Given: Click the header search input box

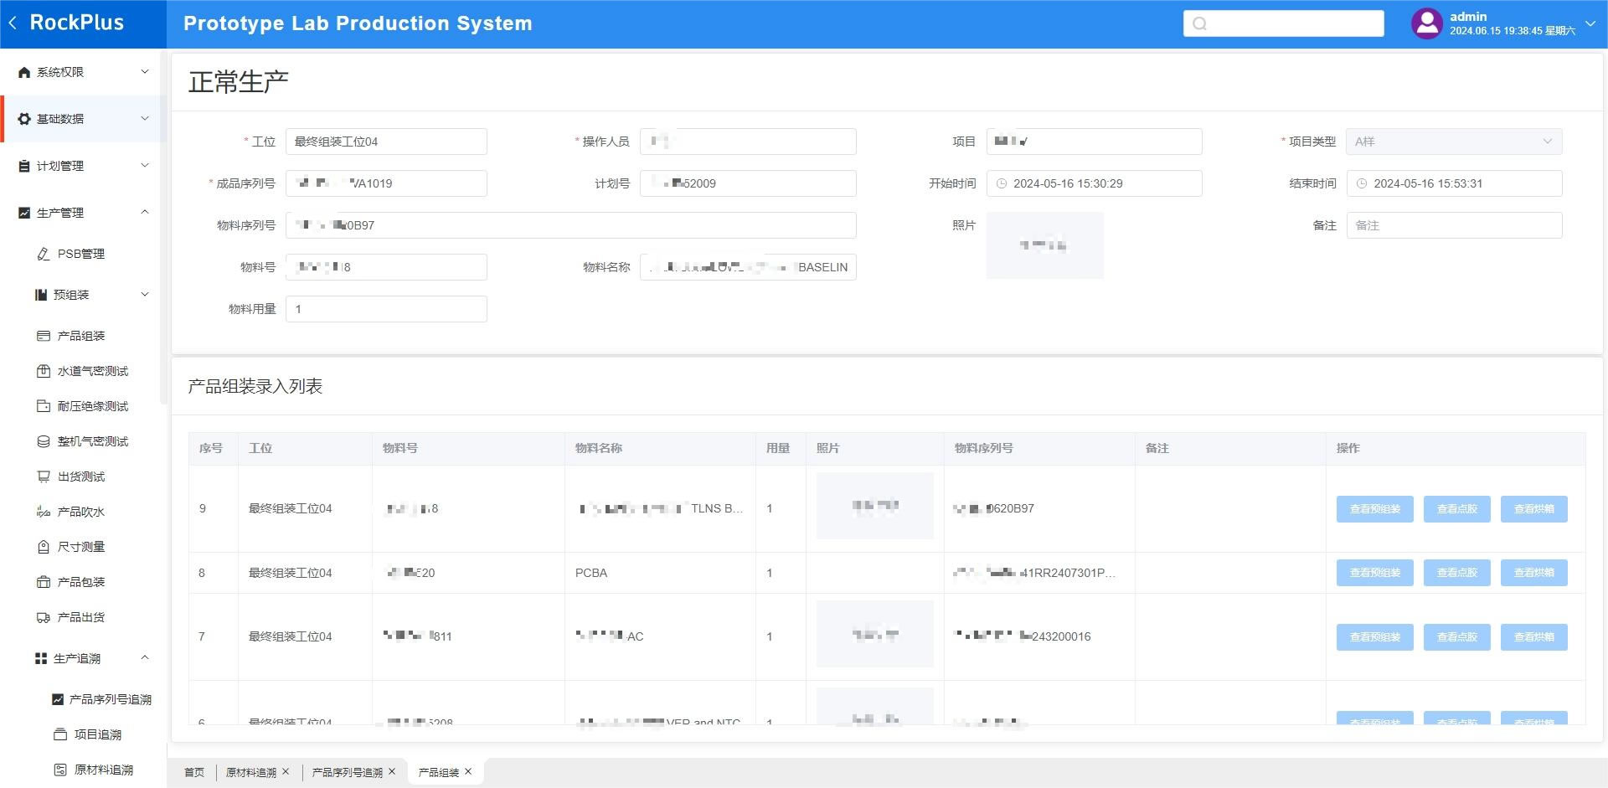Looking at the screenshot, I should click(x=1284, y=23).
